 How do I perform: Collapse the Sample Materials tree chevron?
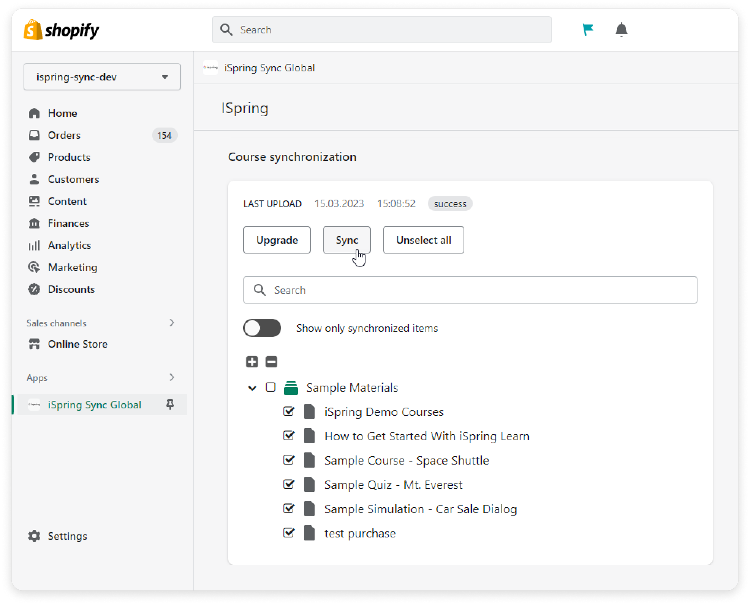click(x=252, y=388)
